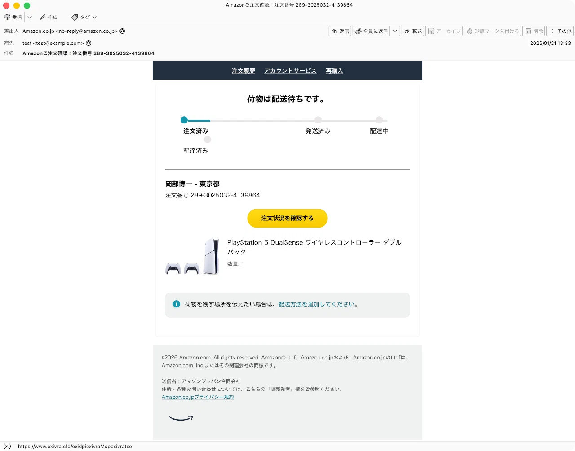This screenshot has height=451, width=575.
Task: Click the blue info icon in delivery notice
Action: [177, 304]
